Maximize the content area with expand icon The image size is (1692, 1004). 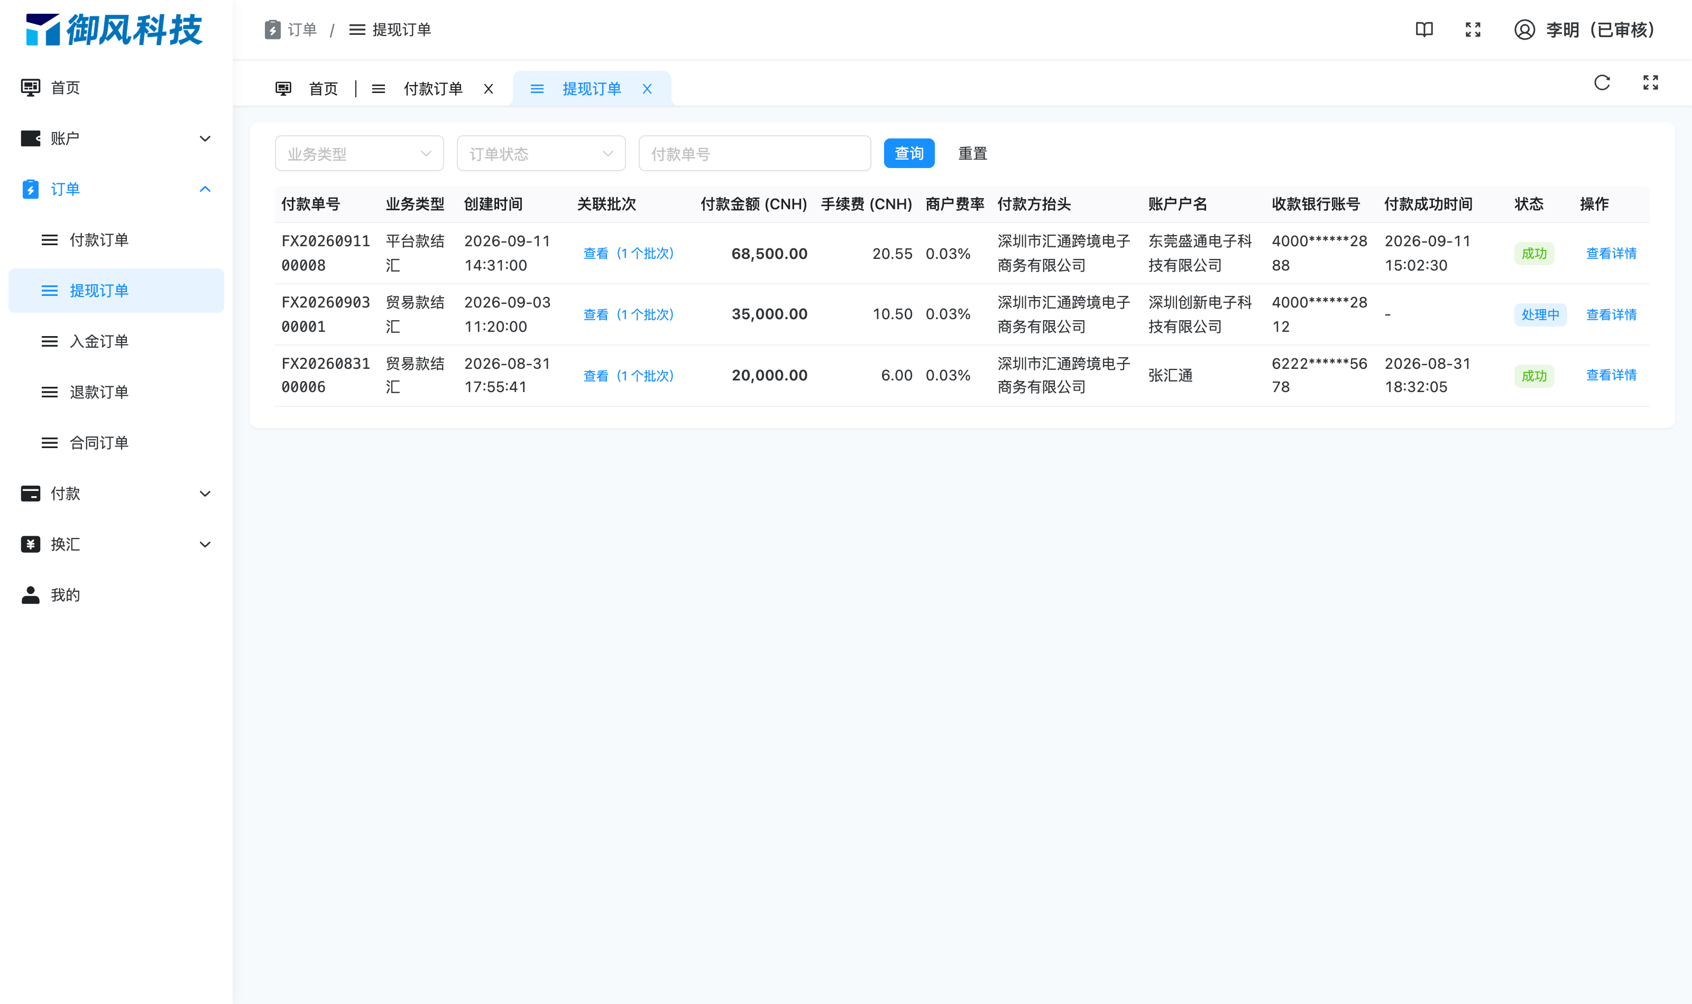1650,82
